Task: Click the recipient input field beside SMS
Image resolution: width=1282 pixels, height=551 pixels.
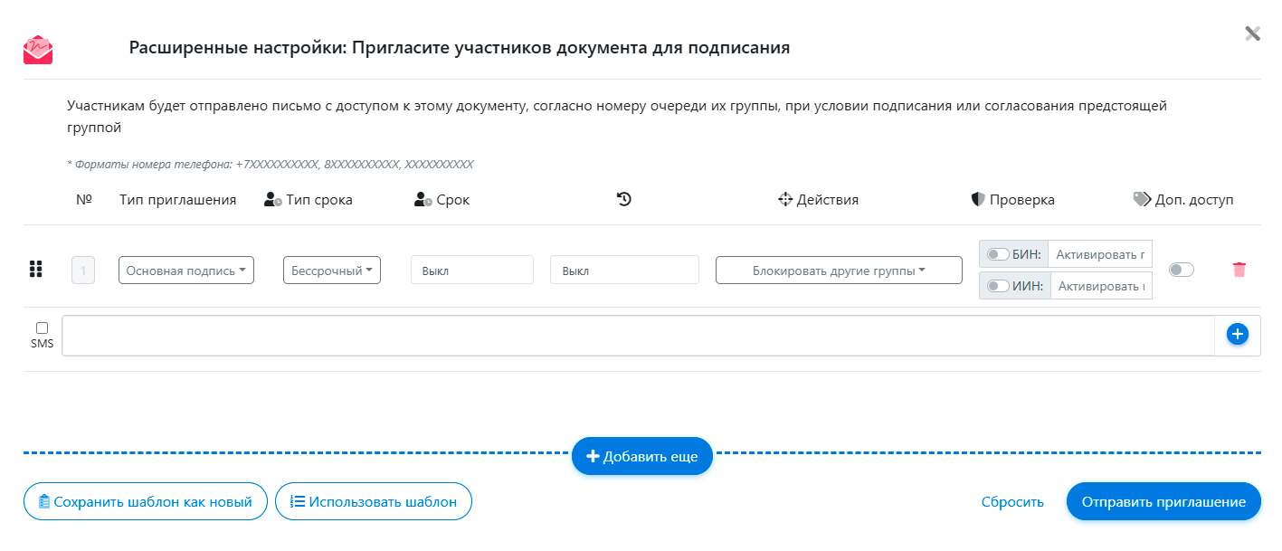Action: [x=637, y=336]
